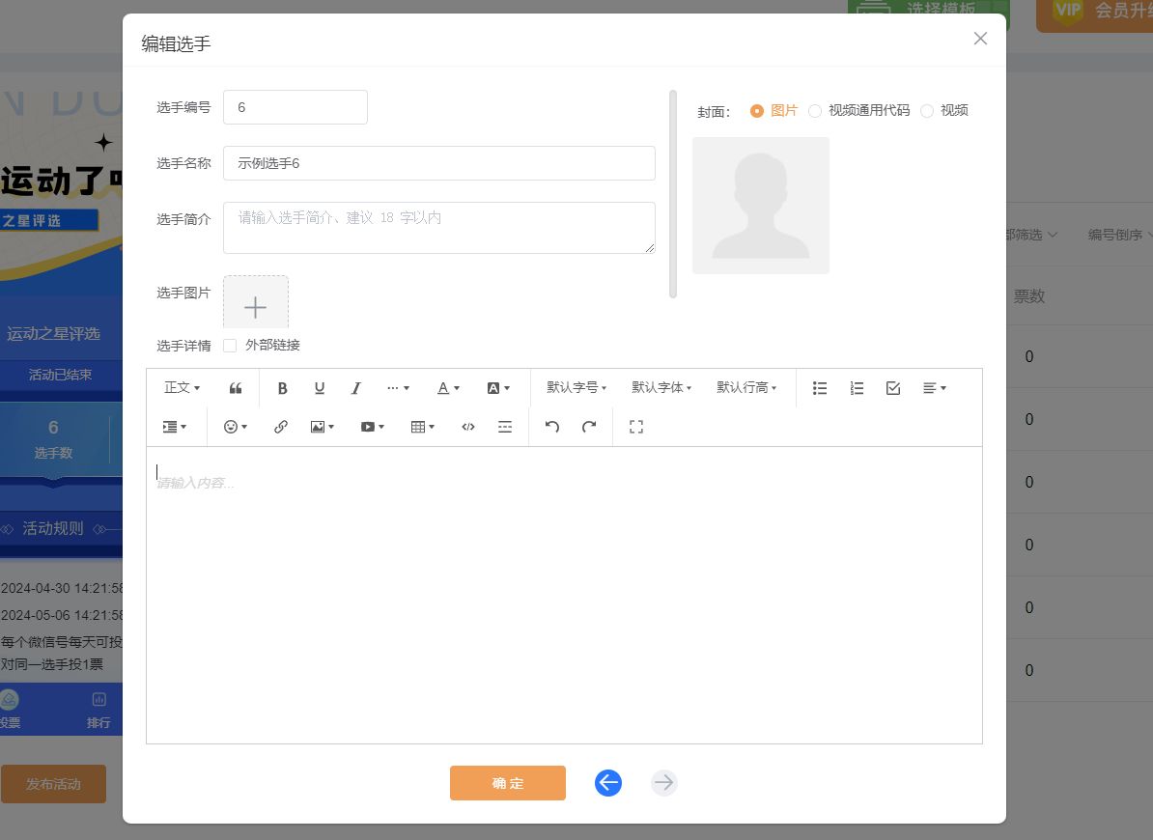Open the 默认行高 line height menu
Image resolution: width=1153 pixels, height=840 pixels.
(x=746, y=388)
